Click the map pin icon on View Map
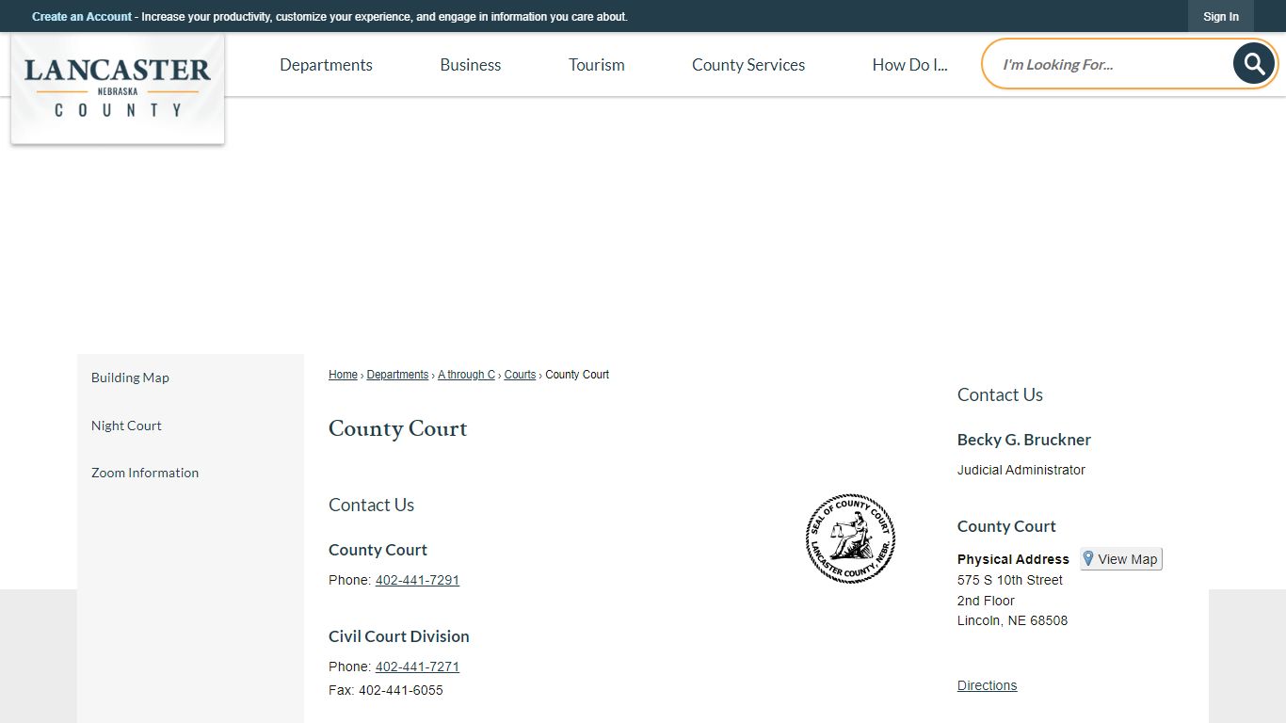1286x723 pixels. pos(1088,558)
